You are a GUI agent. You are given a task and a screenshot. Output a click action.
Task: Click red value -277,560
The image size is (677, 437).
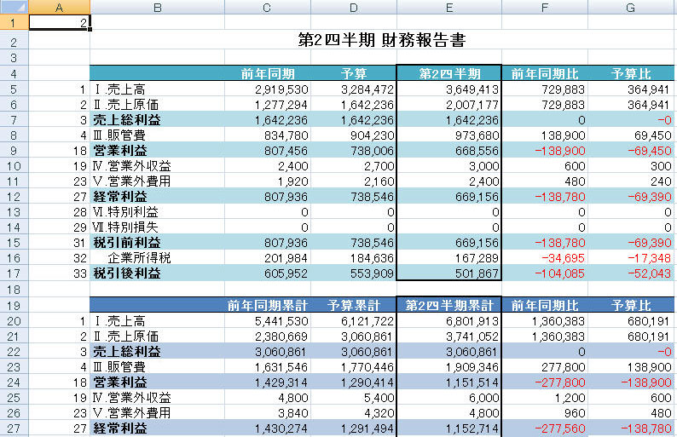tap(560, 428)
